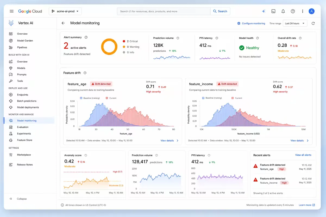Viewport: 326px width, 217px height.
Task: Click the Model Garden sidebar icon
Action: (x=11, y=41)
